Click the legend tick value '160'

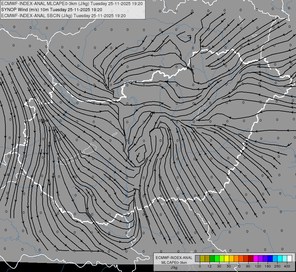[x=268, y=266]
